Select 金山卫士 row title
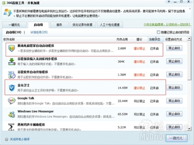The height and width of the screenshot is (145, 194). 24,85
